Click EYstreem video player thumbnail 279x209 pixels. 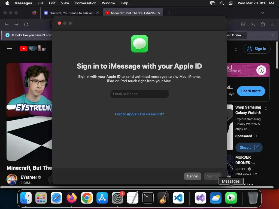(x=29, y=112)
